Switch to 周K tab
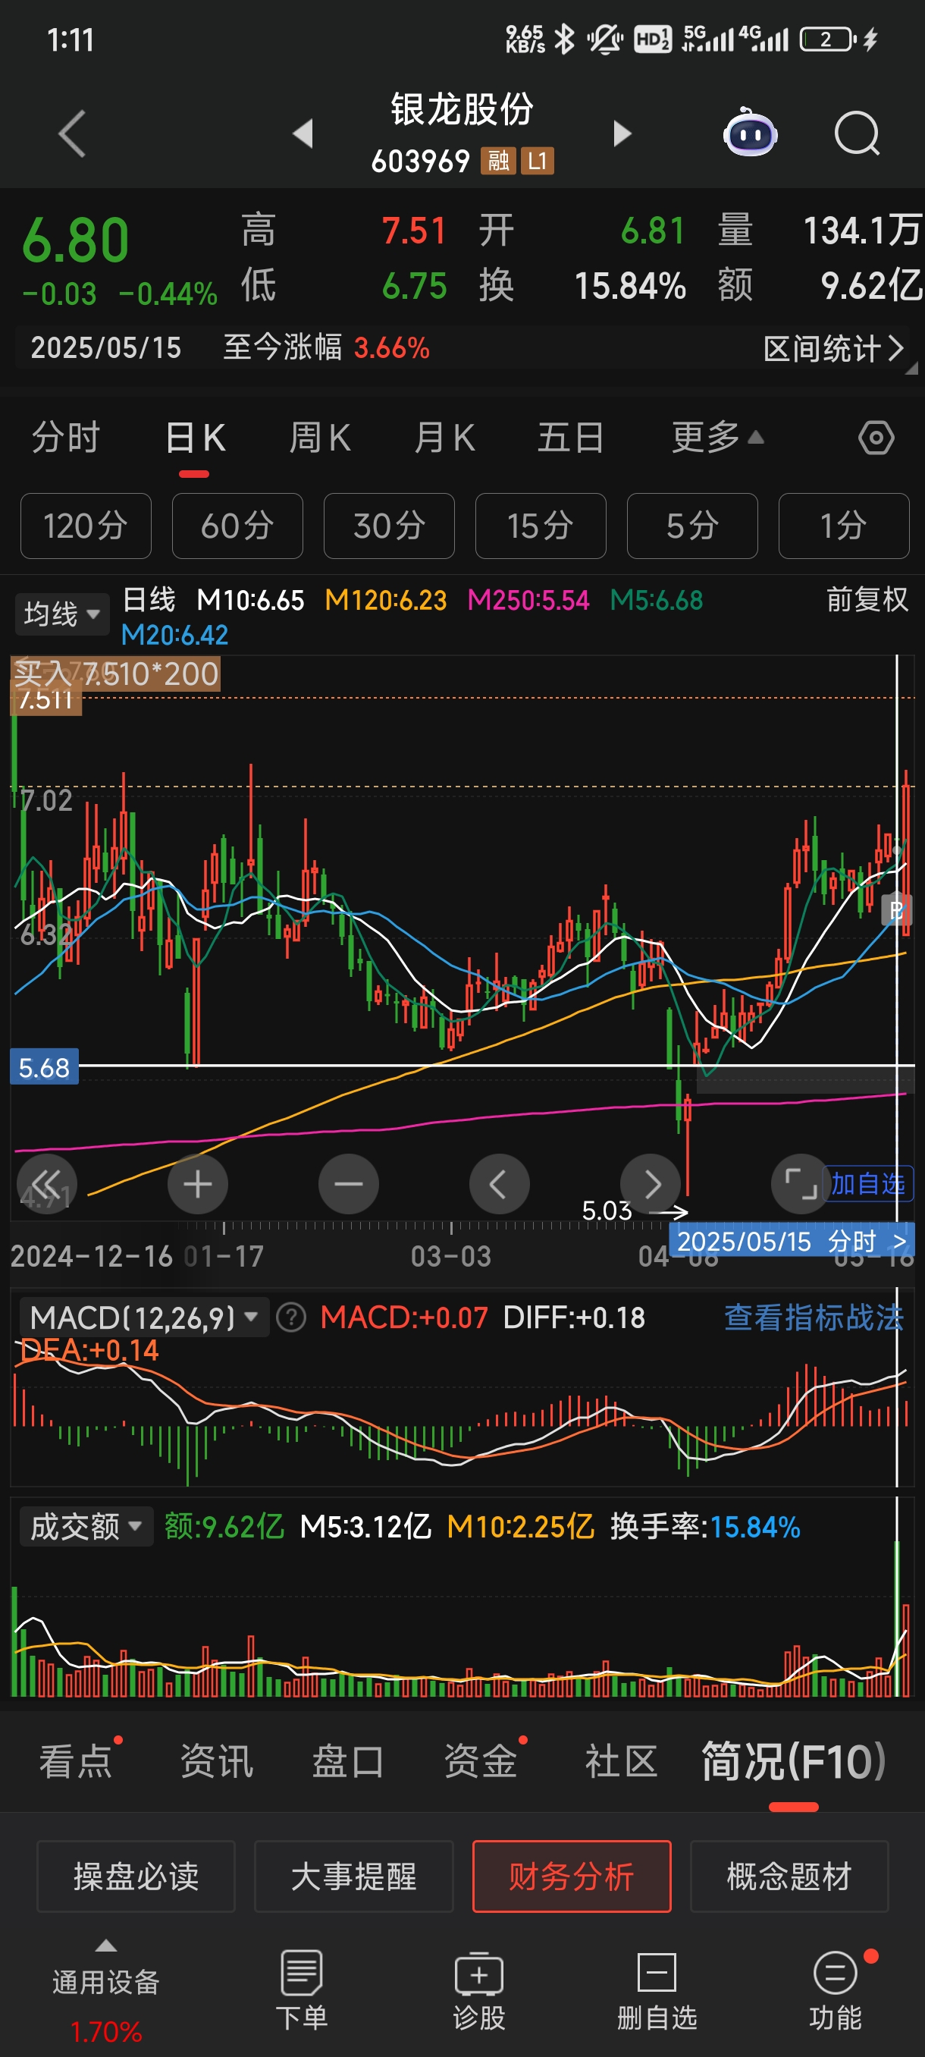 [x=319, y=438]
